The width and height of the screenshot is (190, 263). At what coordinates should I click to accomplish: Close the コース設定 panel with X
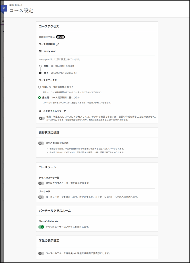click(x=3, y=8)
